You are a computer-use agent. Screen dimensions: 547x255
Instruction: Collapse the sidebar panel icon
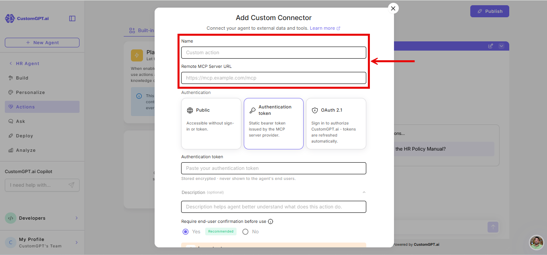(x=72, y=18)
